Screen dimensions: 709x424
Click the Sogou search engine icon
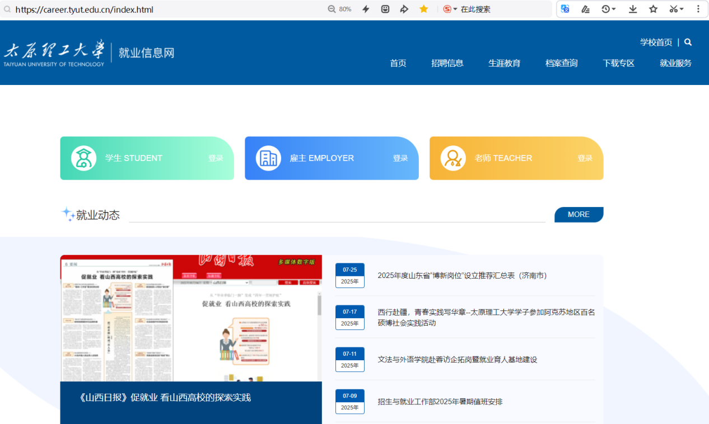pyautogui.click(x=447, y=9)
